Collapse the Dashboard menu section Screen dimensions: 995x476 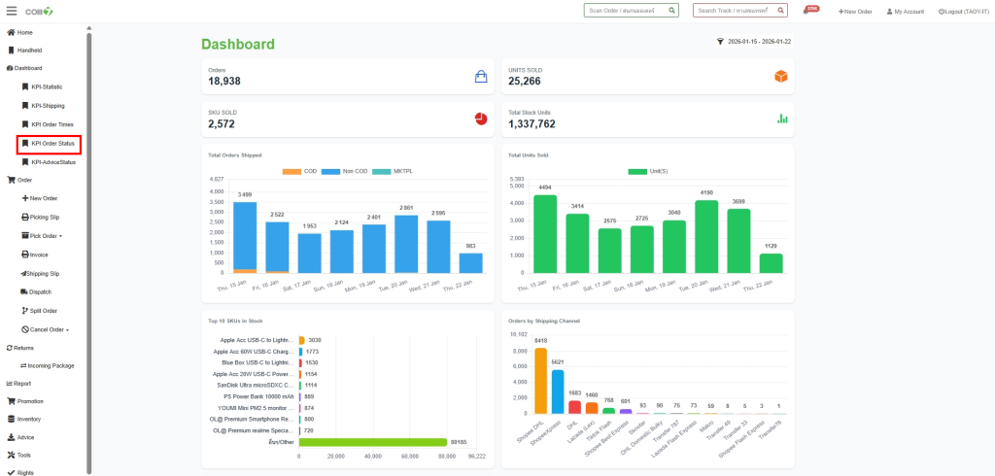click(27, 68)
